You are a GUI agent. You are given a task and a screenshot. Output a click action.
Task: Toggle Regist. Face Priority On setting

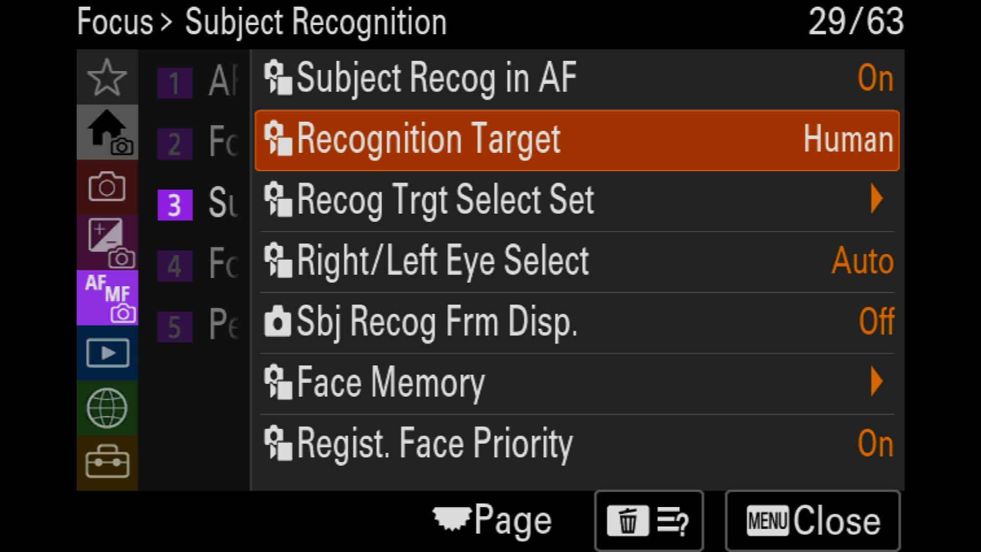577,444
